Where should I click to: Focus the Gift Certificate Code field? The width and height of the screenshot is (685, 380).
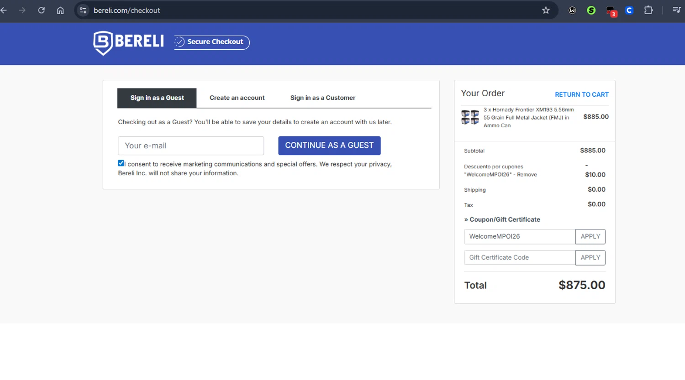[520, 257]
